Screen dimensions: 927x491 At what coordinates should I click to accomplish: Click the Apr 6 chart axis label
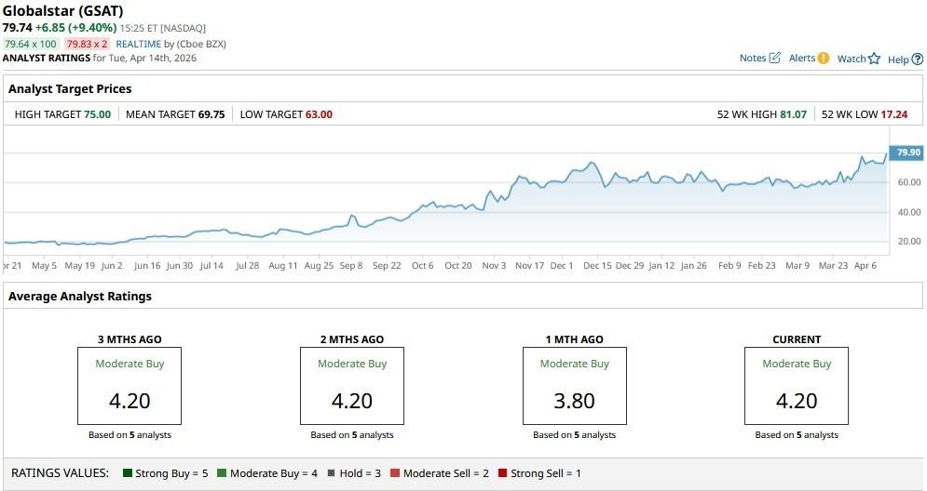[866, 266]
